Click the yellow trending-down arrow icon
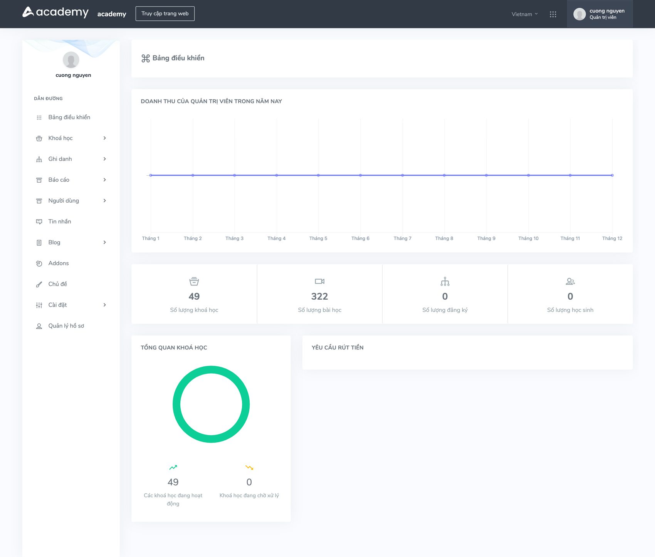Viewport: 655px width, 557px height. click(x=249, y=467)
